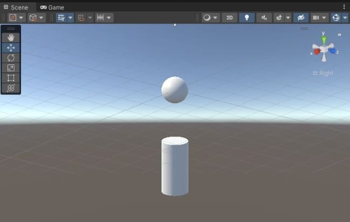Open grid visibility settings dropdown arrow
This screenshot has width=350, height=222.
tap(71, 18)
